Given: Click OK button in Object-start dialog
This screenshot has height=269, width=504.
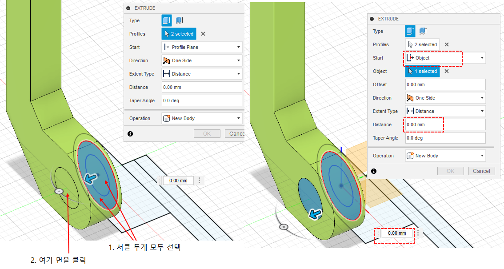Looking at the screenshot, I should [451, 171].
